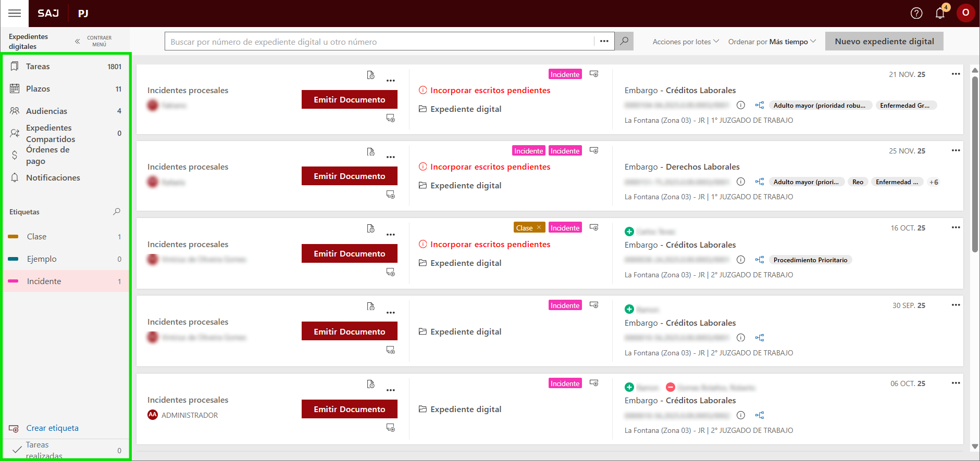The width and height of the screenshot is (980, 461).
Task: Open info icon for Derechos Laborales case
Action: click(740, 182)
